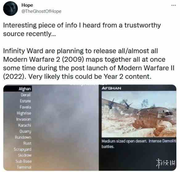Choose the Estate map entry
This screenshot has width=180, height=172.
[x=25, y=101]
